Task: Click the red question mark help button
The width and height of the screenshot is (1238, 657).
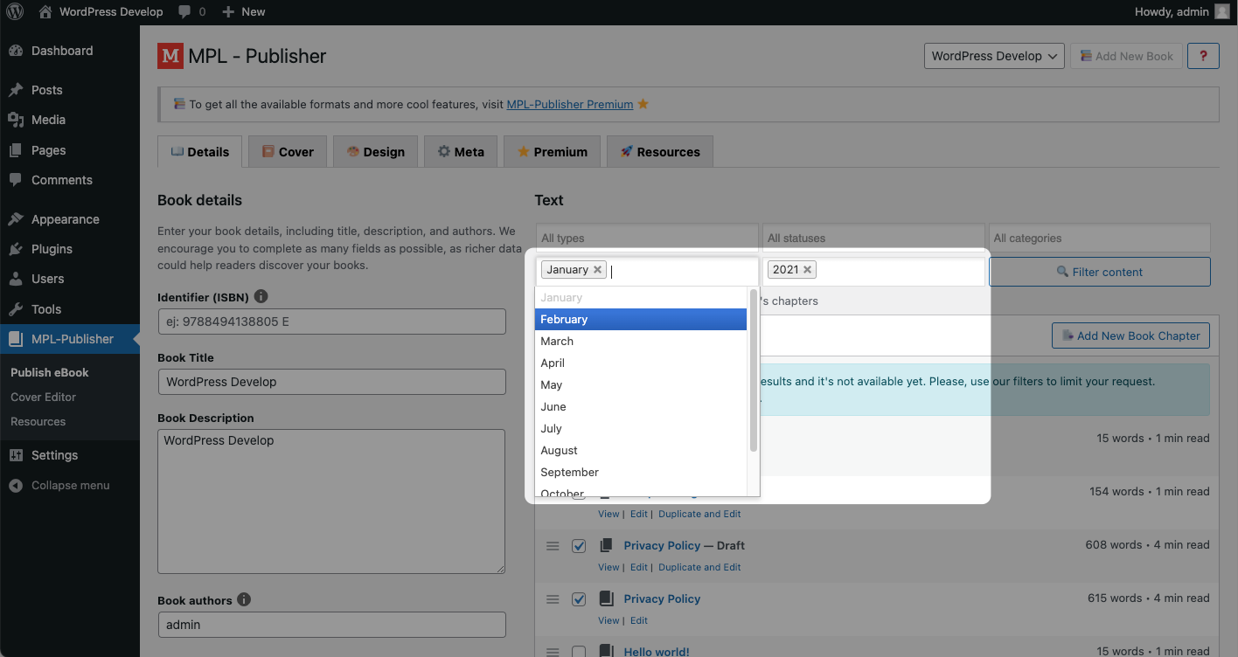Action: tap(1204, 56)
